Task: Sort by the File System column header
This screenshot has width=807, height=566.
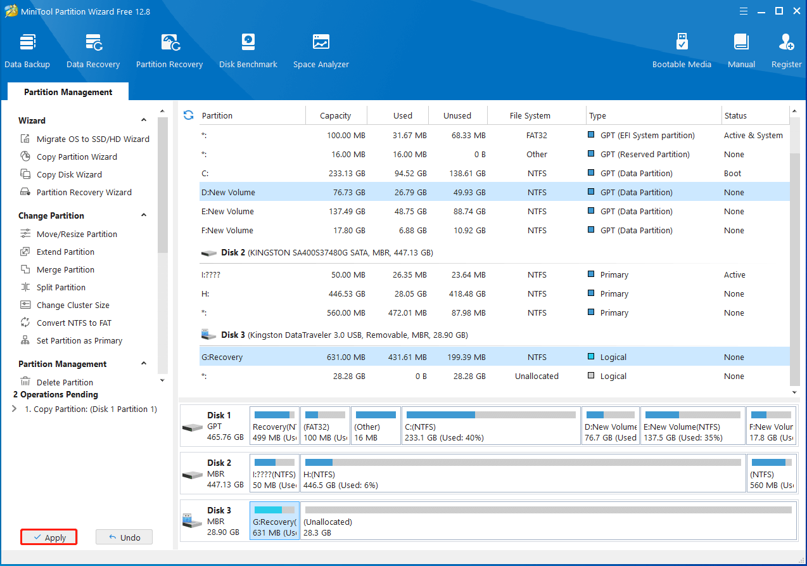Action: coord(537,115)
